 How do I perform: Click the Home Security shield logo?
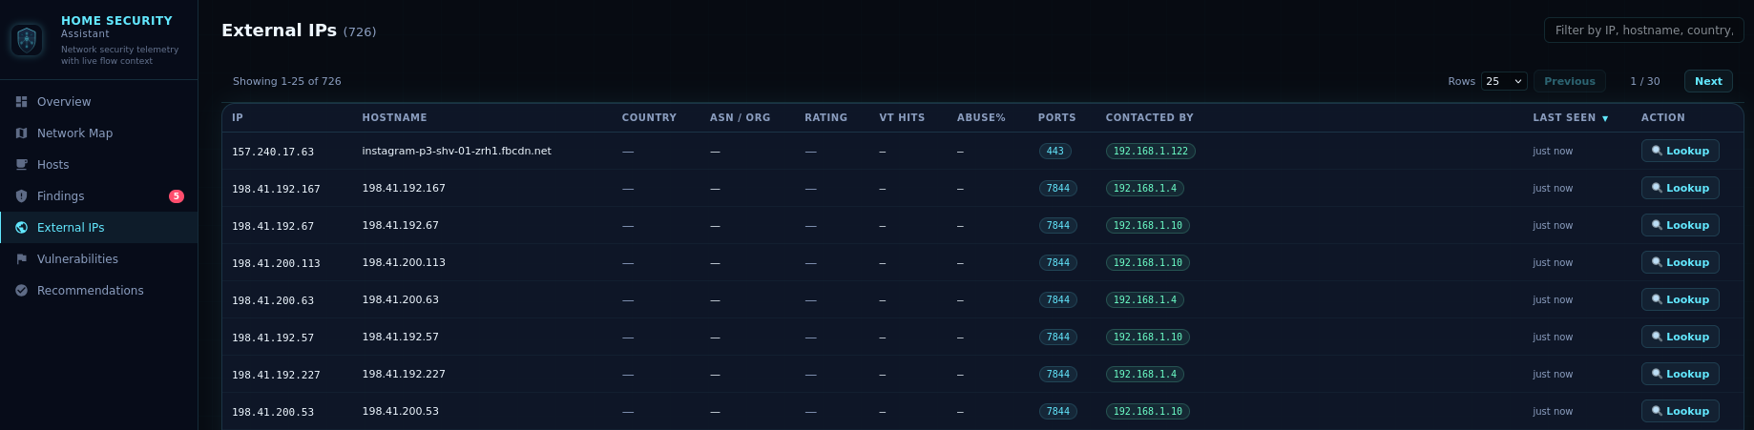tap(27, 40)
